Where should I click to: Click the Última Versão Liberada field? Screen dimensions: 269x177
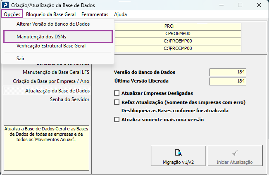point(228,81)
